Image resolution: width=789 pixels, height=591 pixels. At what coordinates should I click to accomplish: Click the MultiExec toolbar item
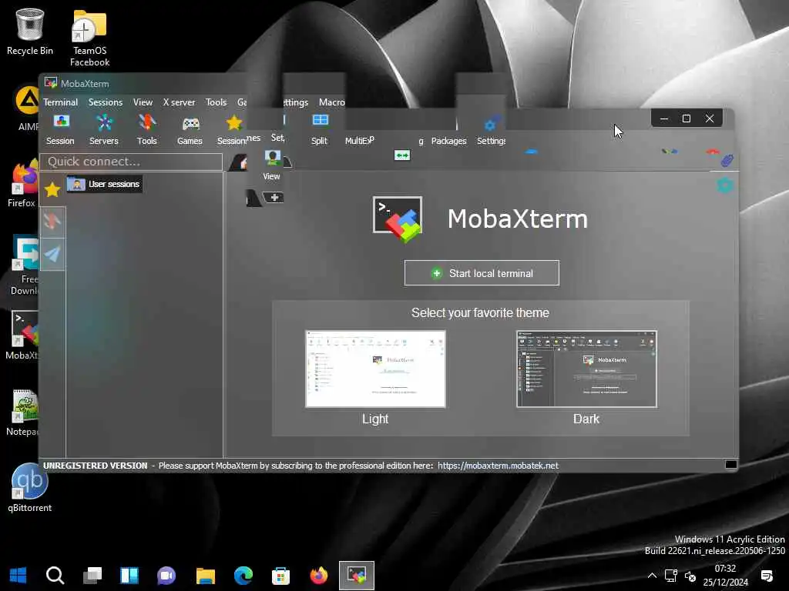click(359, 140)
